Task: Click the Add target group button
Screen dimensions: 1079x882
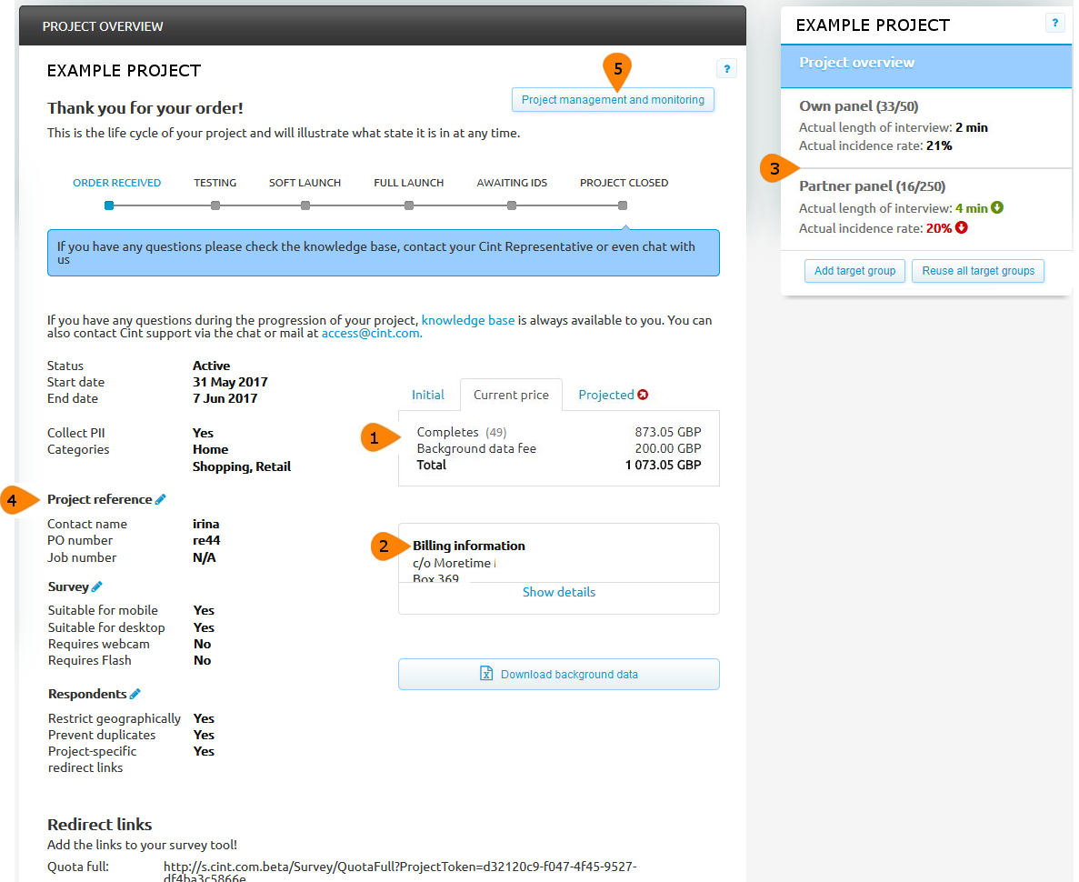Action: pyautogui.click(x=854, y=271)
